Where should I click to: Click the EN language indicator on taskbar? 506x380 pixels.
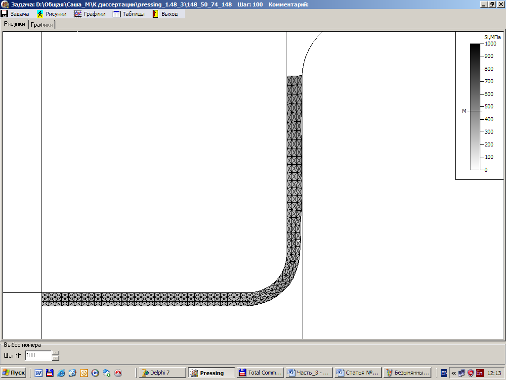point(444,373)
